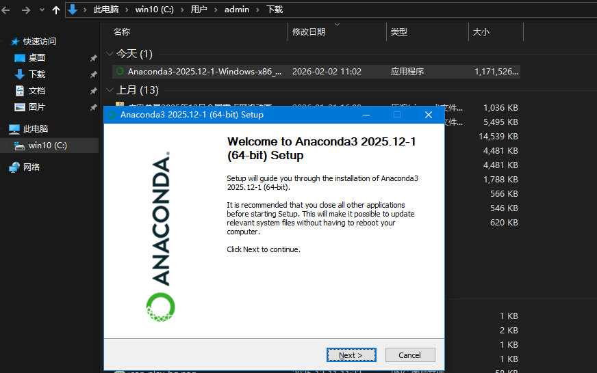Click the pin icon beside 桌面

[x=93, y=58]
